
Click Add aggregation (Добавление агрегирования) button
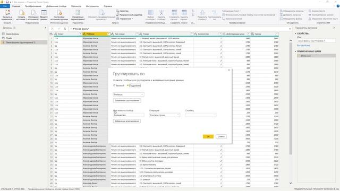click(126, 121)
